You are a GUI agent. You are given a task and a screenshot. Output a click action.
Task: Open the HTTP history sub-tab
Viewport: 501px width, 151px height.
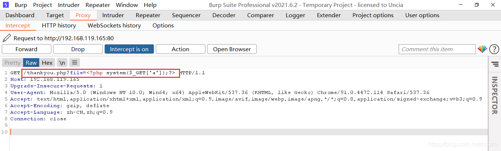59,25
